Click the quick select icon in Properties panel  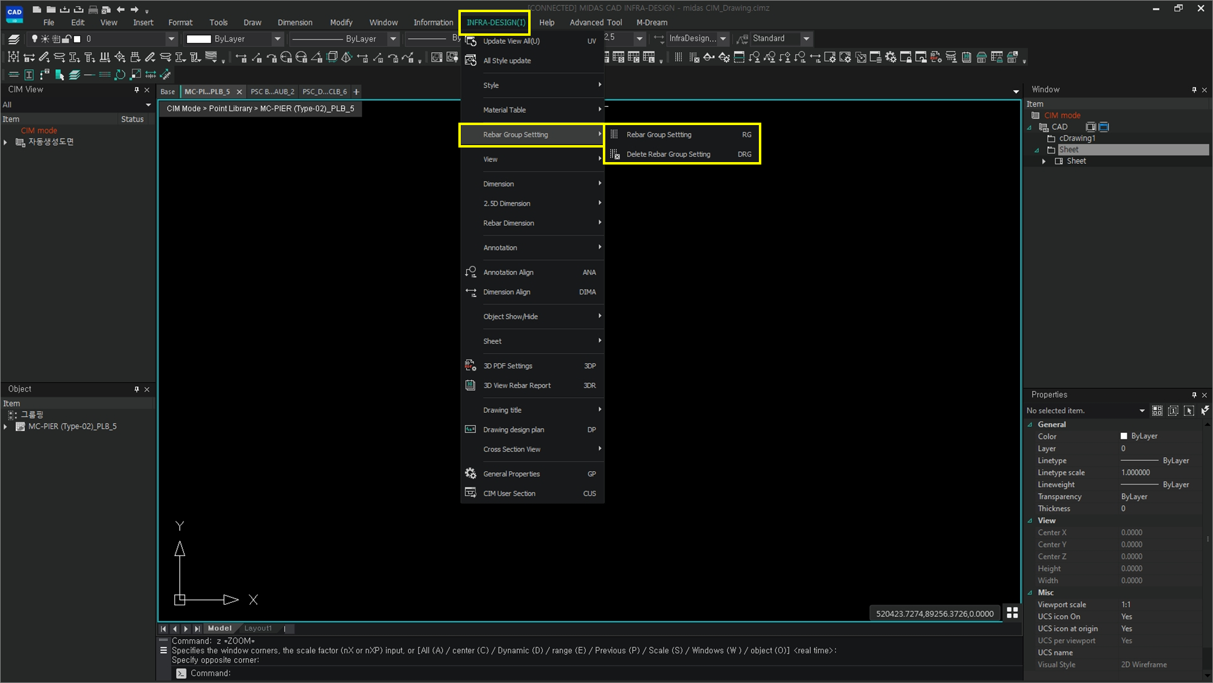(x=1158, y=410)
